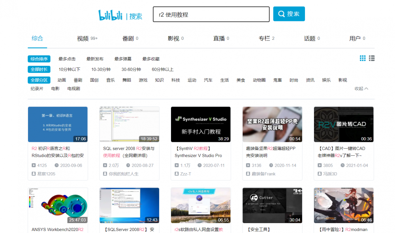Filter by 运动 category

tap(192, 80)
